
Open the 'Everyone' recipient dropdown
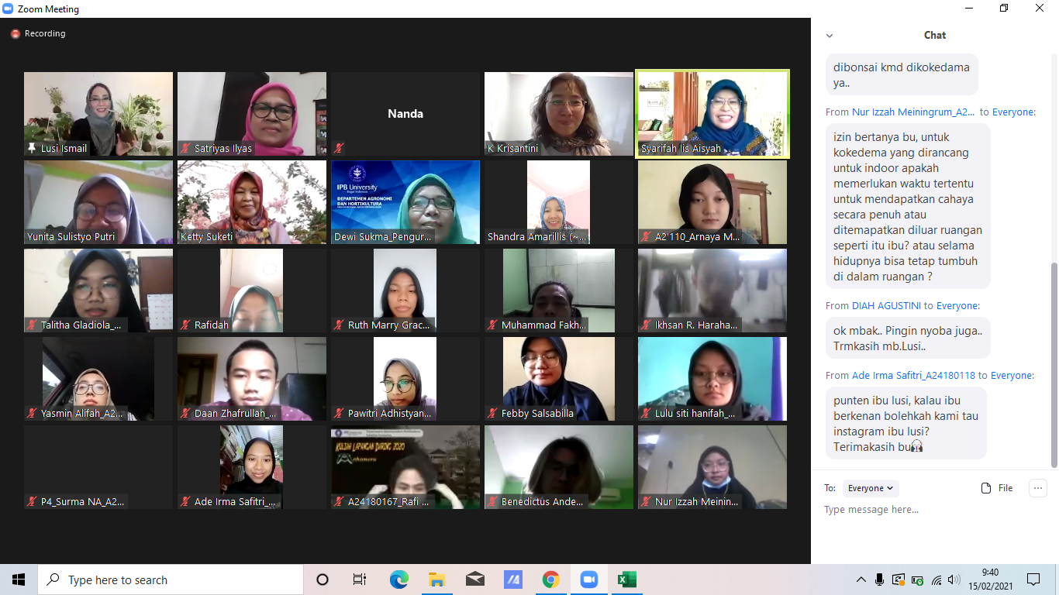coord(871,488)
